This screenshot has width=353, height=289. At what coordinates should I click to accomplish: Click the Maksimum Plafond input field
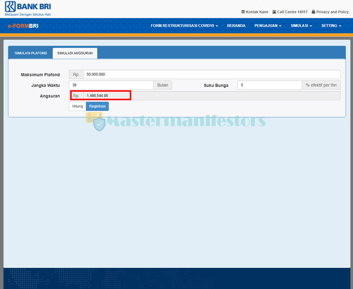tap(212, 74)
